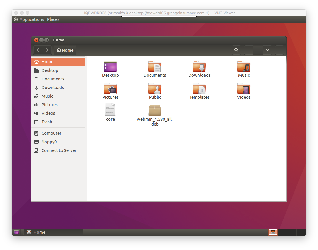Open the Places menu

pyautogui.click(x=53, y=19)
